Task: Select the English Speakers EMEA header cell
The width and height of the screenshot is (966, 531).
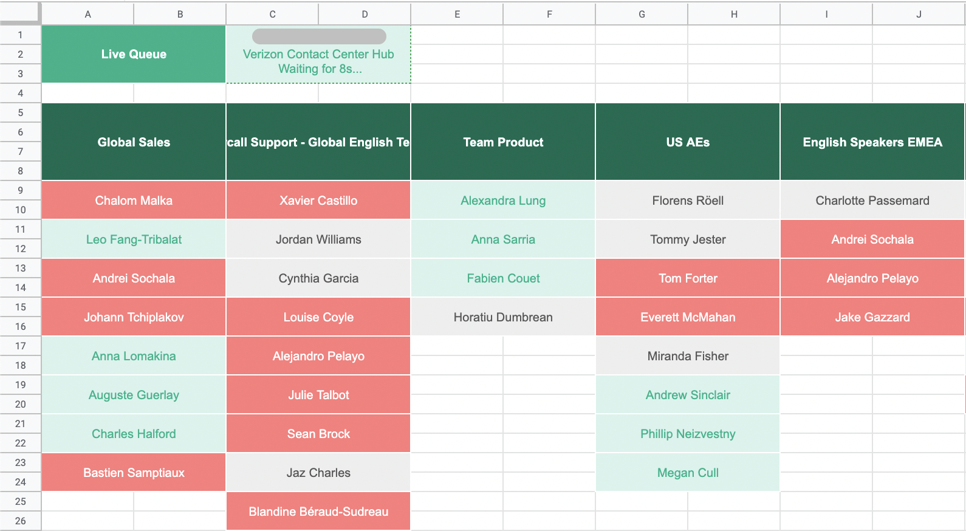Action: [x=872, y=142]
